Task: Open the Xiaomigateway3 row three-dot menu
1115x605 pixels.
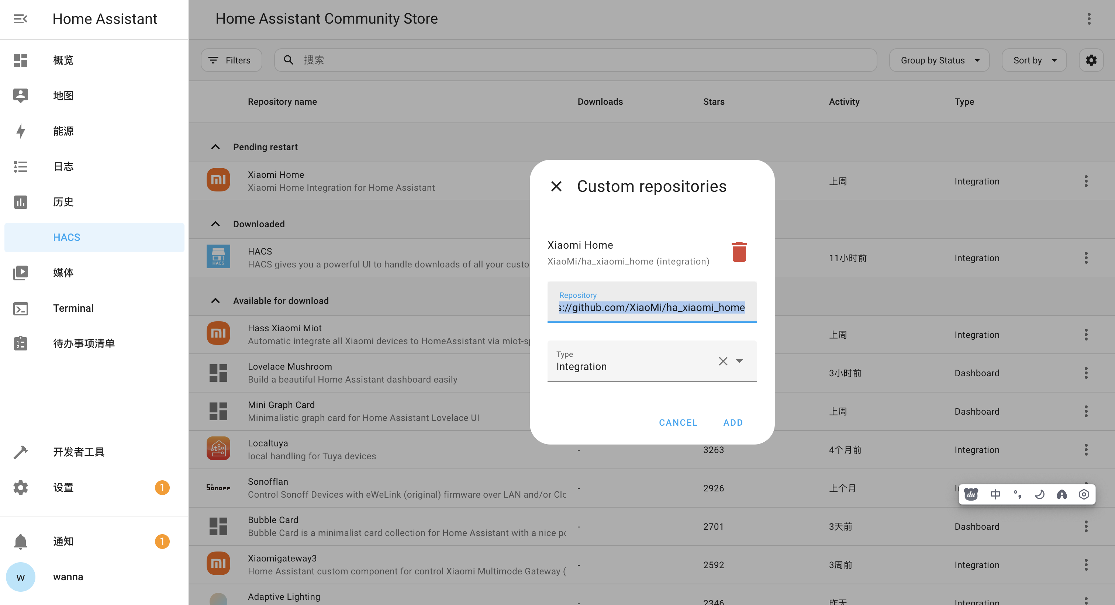Action: [1086, 565]
